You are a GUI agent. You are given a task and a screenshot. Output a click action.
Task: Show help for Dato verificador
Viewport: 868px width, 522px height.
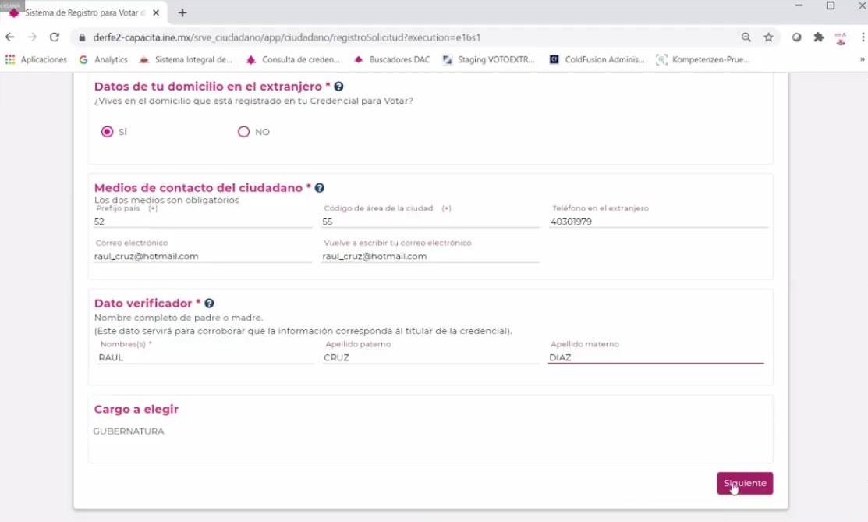(209, 304)
